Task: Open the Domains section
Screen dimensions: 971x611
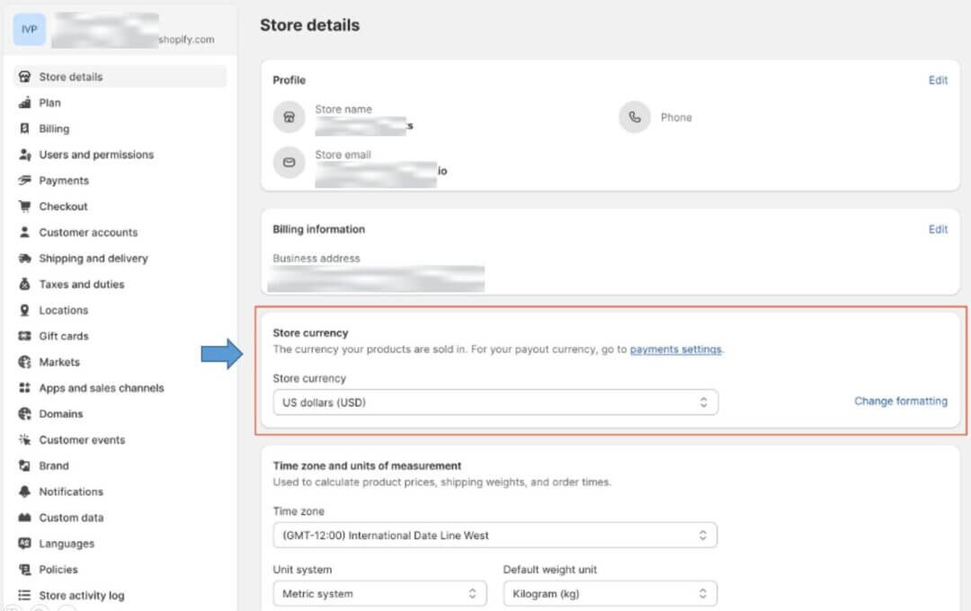Action: (58, 413)
